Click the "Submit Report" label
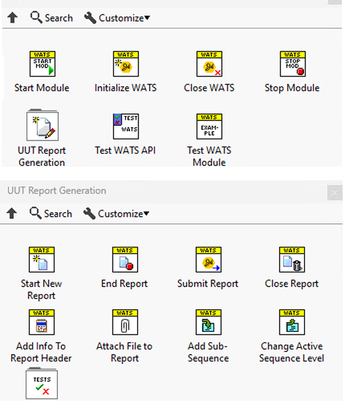The width and height of the screenshot is (345, 411). click(x=208, y=284)
